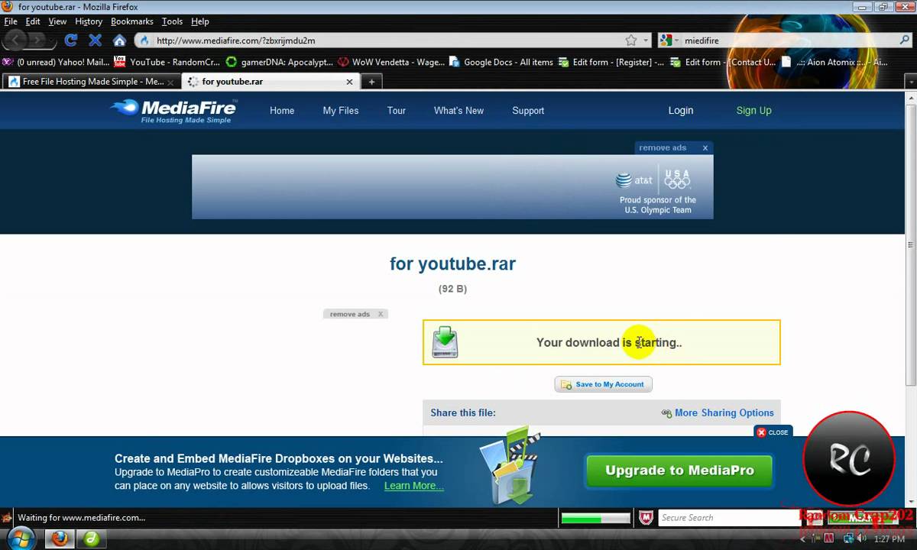
Task: Click the browser forward arrow
Action: 37,40
